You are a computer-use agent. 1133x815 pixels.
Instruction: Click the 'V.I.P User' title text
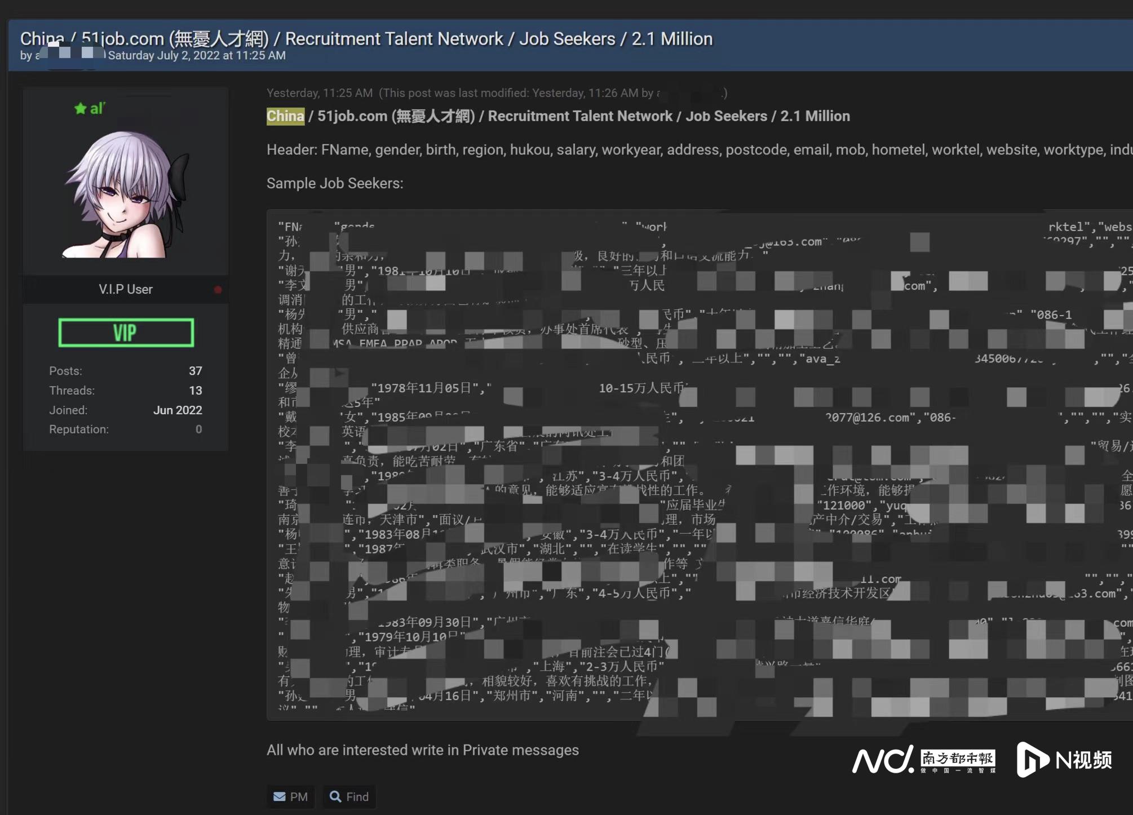pos(126,289)
